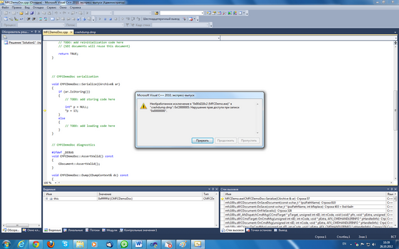The height and width of the screenshot is (249, 399).
Task: Click the Save All icon in toolbar
Action: [32, 13]
